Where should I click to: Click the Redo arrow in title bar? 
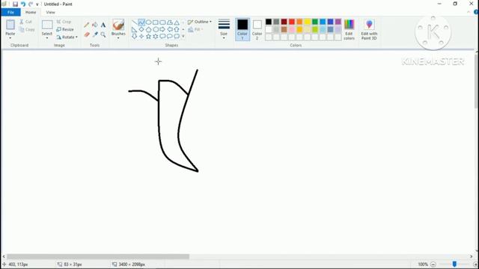[31, 4]
